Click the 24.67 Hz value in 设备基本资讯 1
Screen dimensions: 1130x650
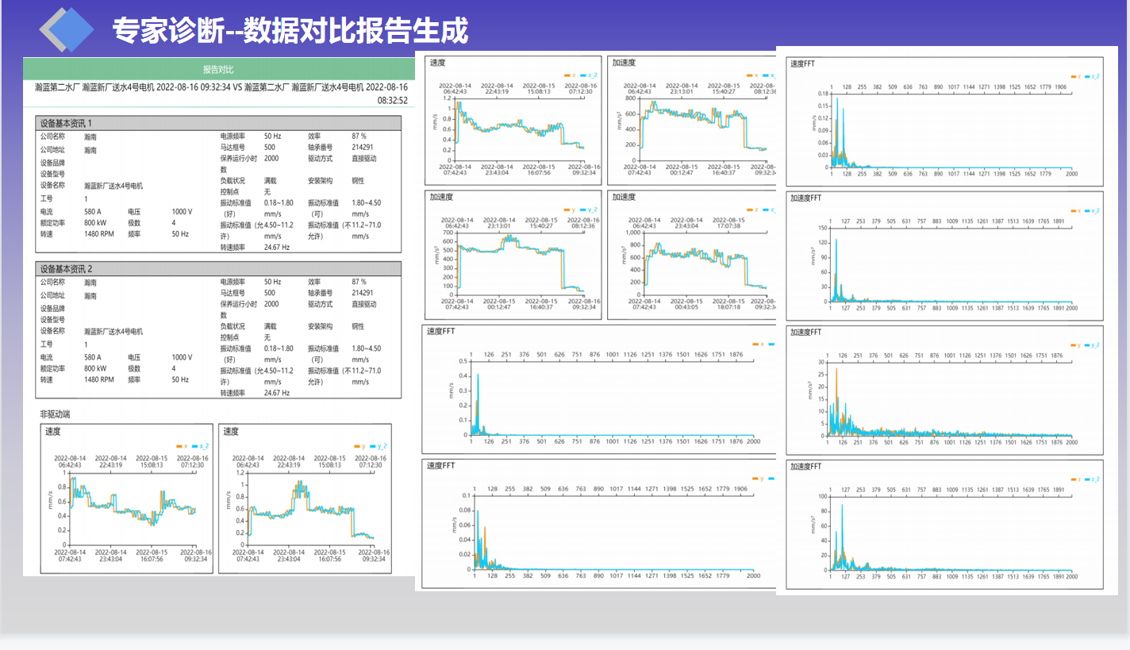click(276, 247)
